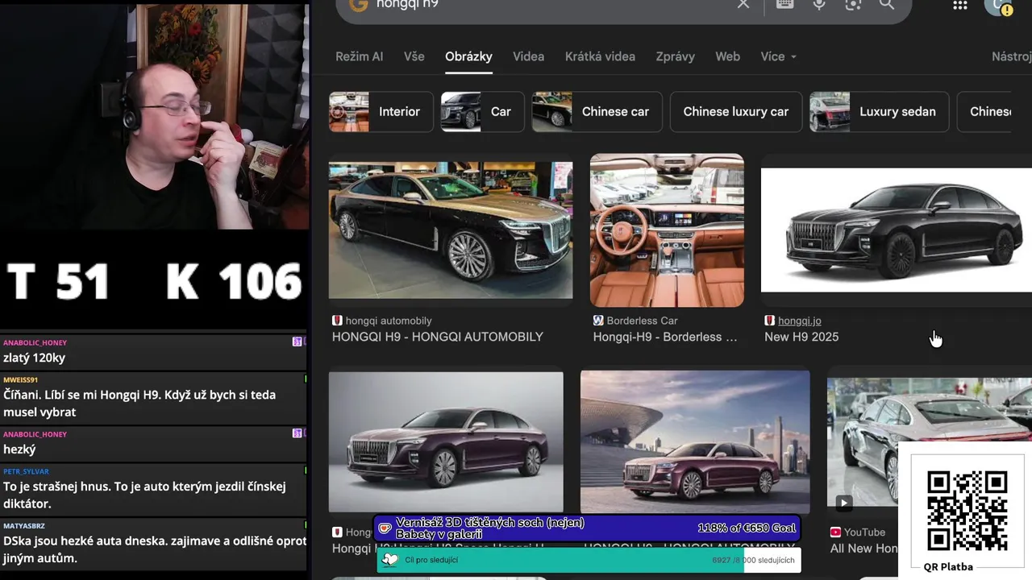Click the chat message hezký

coord(20,449)
